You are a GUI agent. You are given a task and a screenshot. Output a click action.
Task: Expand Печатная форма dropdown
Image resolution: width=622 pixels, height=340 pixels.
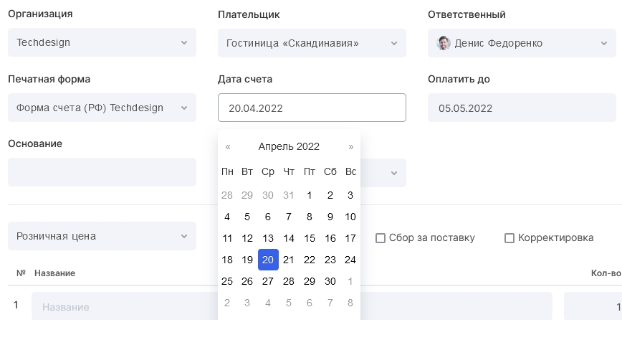(102, 108)
